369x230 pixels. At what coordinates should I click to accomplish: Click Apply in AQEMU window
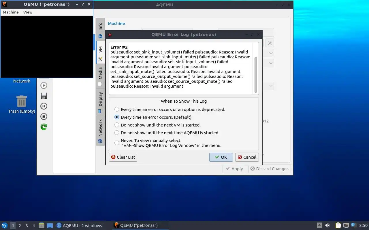(235, 169)
